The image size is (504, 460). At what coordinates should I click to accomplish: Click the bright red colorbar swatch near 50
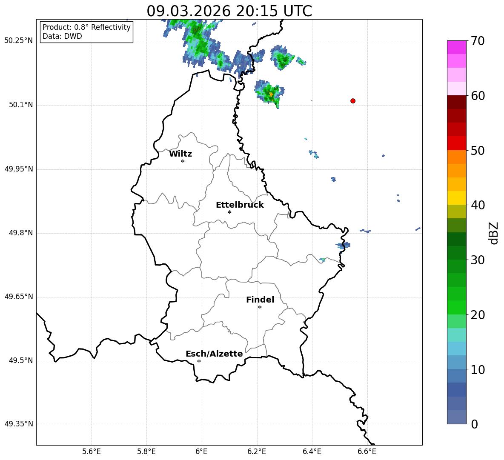457,143
